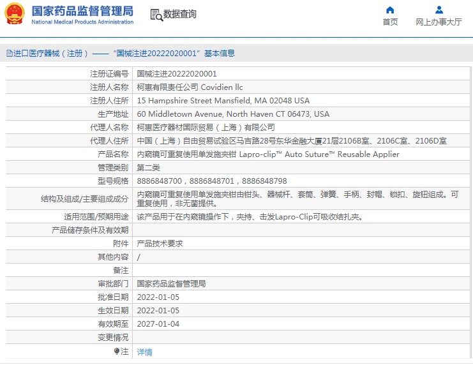Click the 首页 home icon

(390, 10)
